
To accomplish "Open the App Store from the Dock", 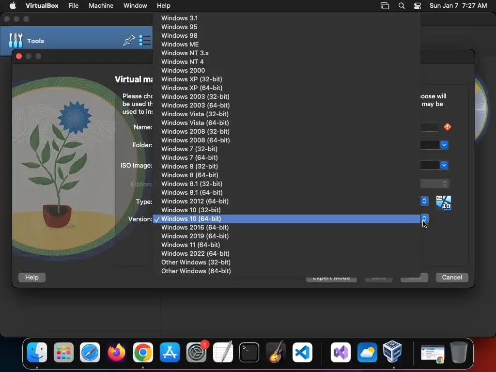I will 170,352.
